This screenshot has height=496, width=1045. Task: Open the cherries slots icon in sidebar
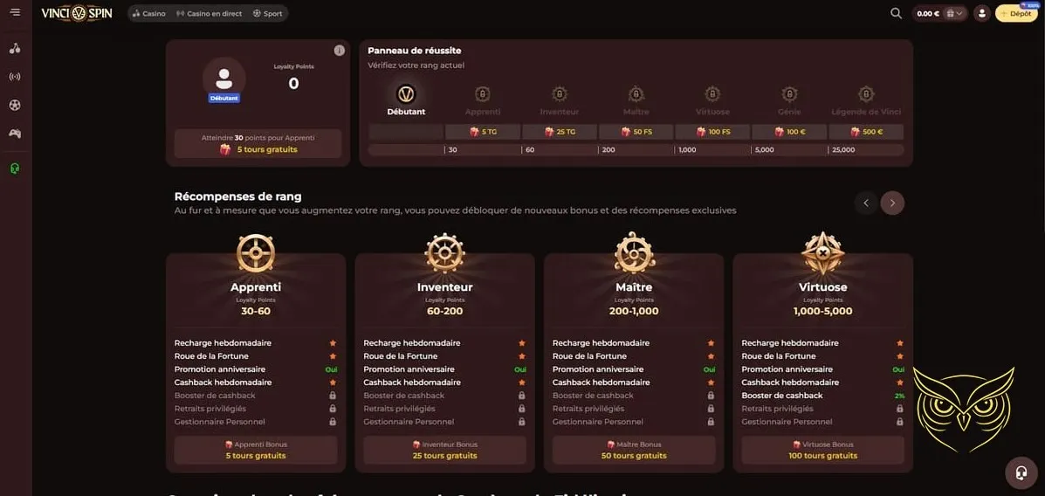(x=15, y=49)
